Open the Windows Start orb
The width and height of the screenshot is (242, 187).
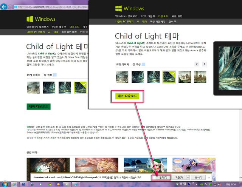pos(5,184)
